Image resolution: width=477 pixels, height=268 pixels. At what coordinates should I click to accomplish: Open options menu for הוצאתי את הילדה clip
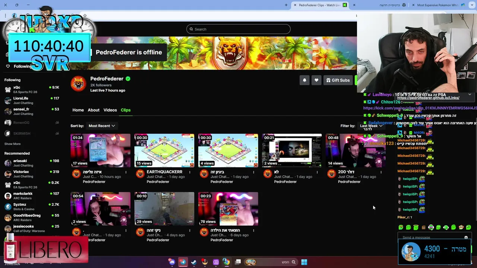tap(253, 231)
